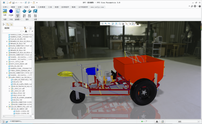This screenshot has width=202, height=124.
Task: Click the model tree search input field
Action: coord(12,31)
